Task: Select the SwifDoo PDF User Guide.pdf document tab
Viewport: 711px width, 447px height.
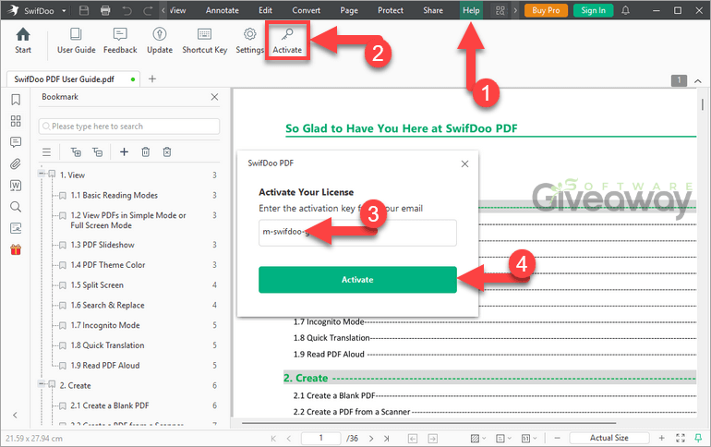Action: pos(73,79)
